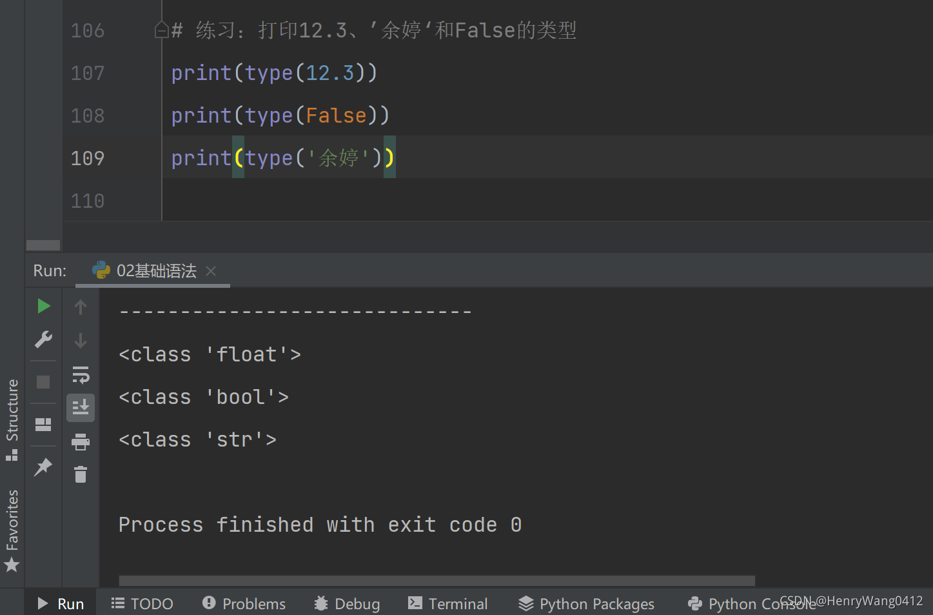Open run configuration wrench settings

tap(43, 339)
